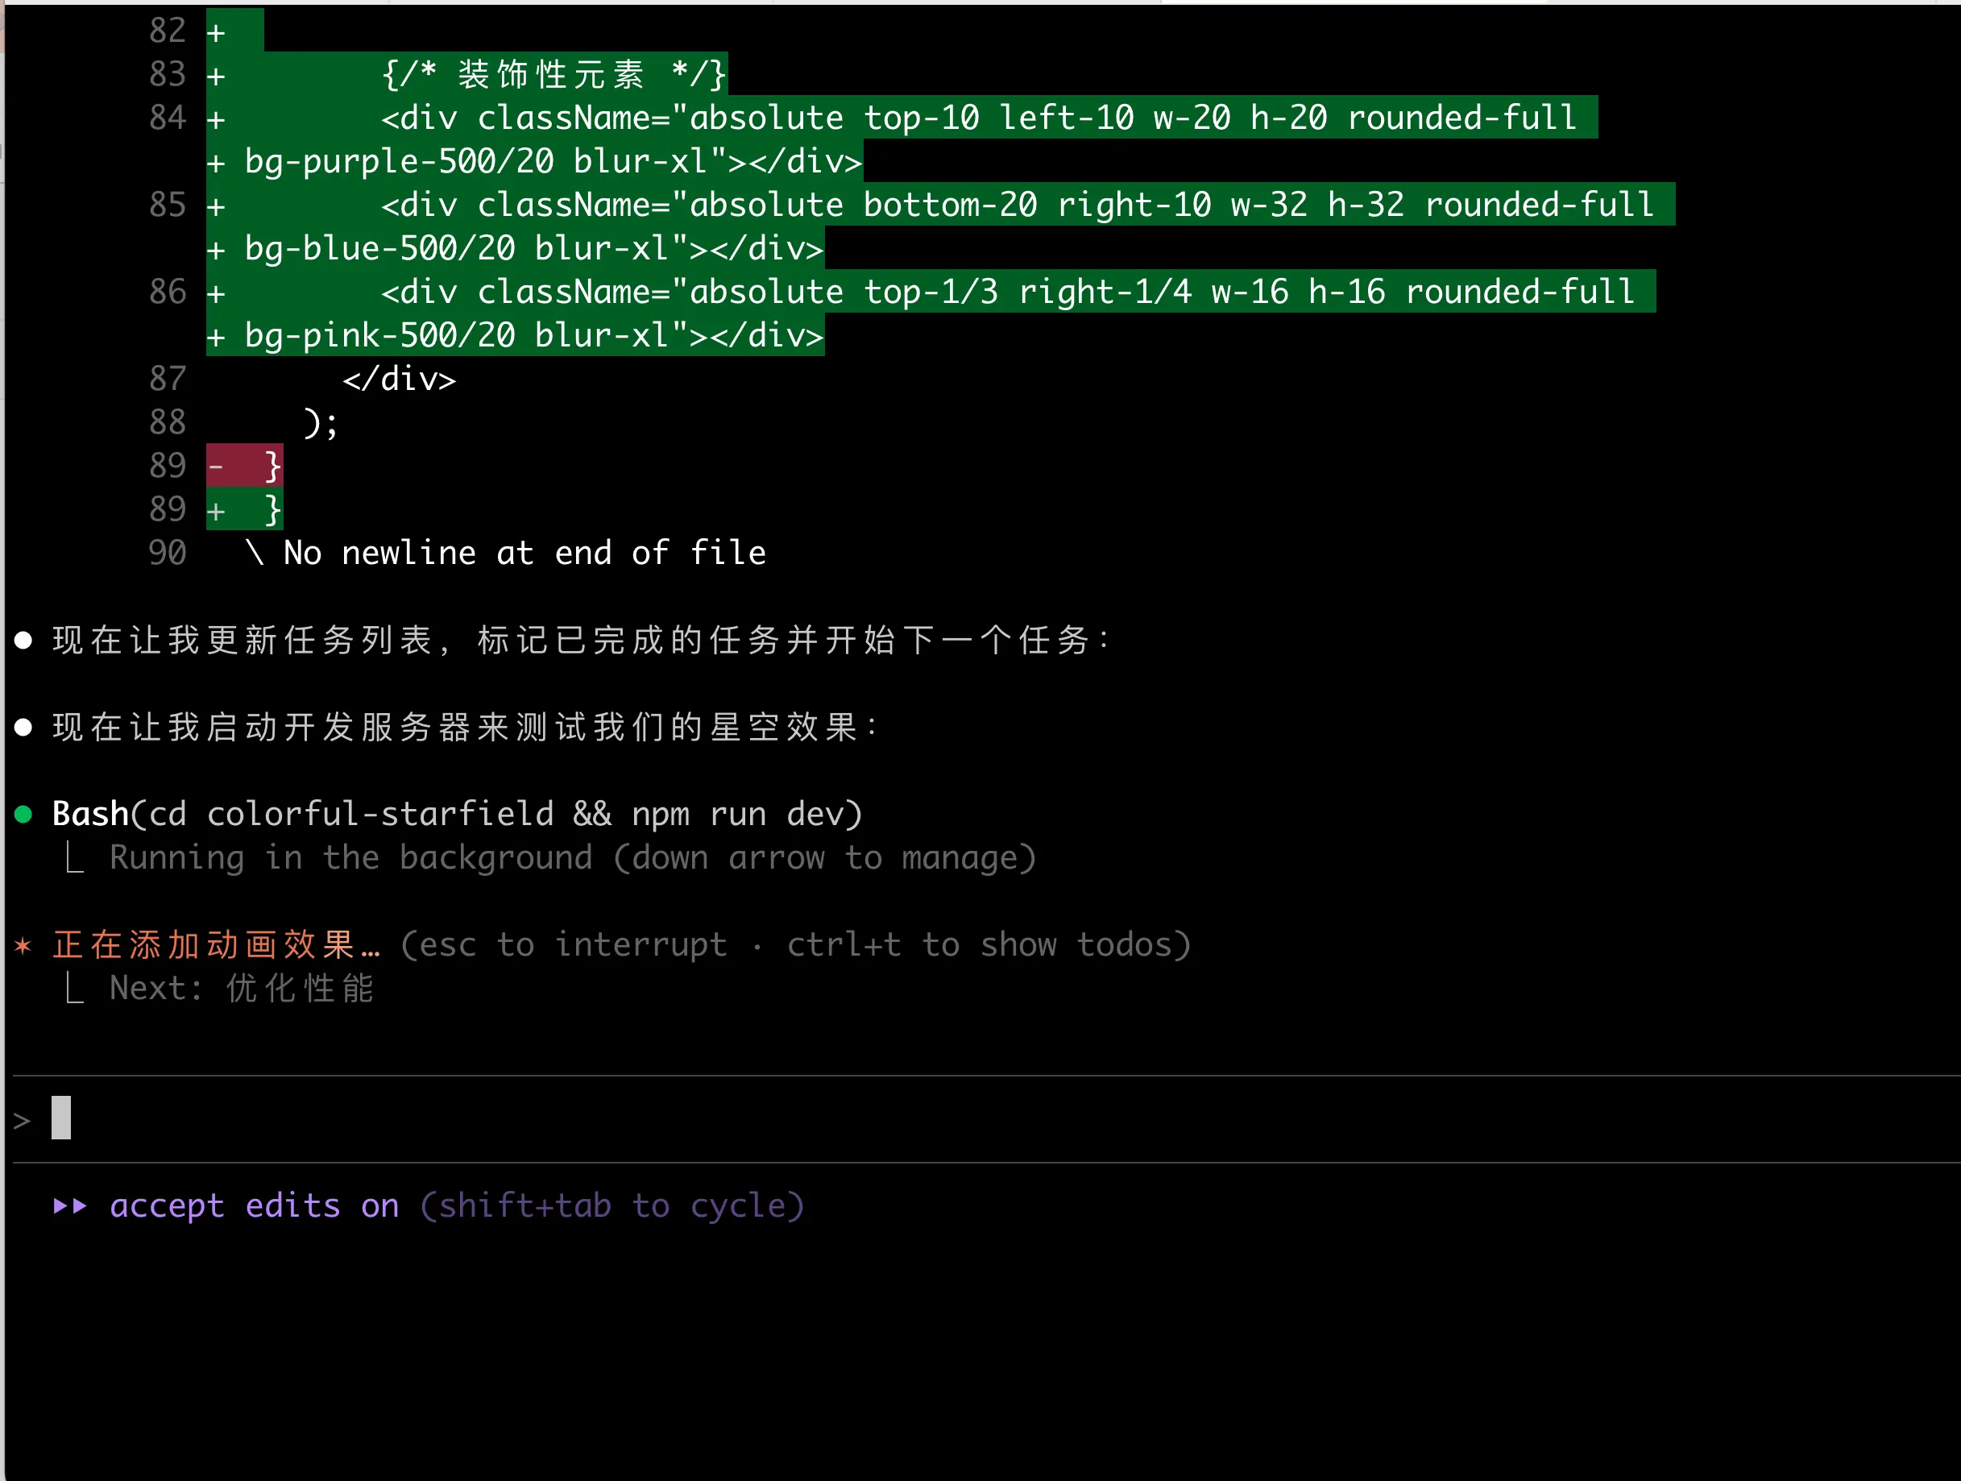Click the plus marker on line 84
Viewport: 1961px width, 1481px height.
coord(216,118)
